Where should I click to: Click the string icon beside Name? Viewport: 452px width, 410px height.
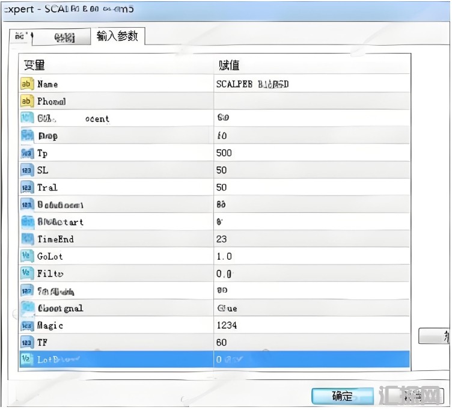point(27,84)
